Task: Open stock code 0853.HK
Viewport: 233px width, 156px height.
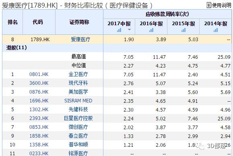Action: (x=39, y=127)
